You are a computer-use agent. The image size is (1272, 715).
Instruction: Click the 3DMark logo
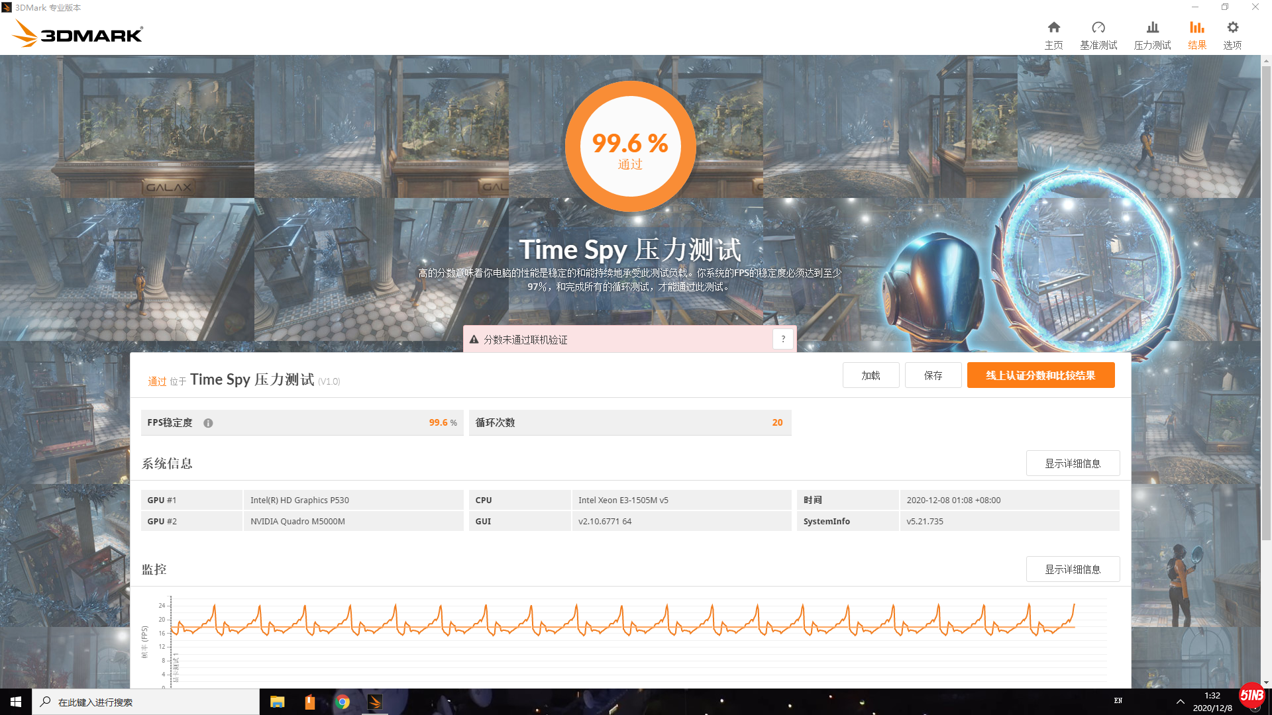click(x=78, y=33)
